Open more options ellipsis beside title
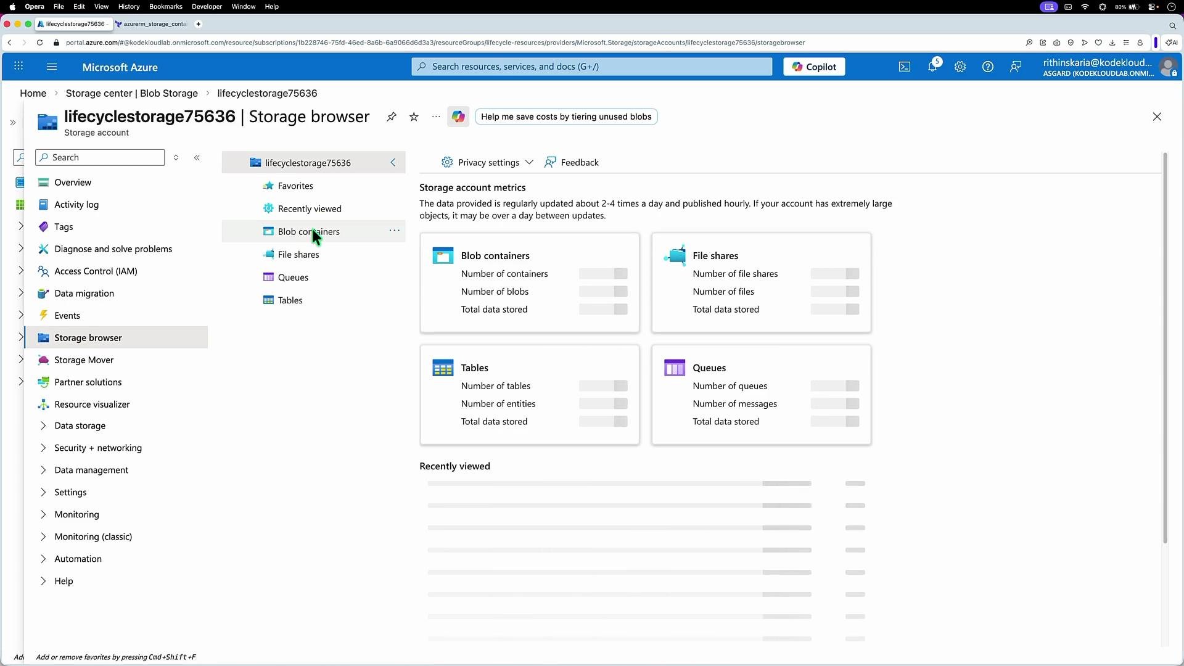This screenshot has height=666, width=1184. (436, 117)
